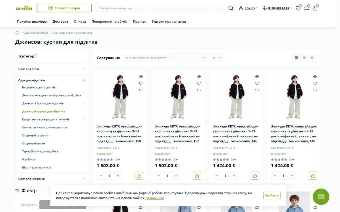This screenshot has height=212, width=340.
Task: Open the items-per-page dropdown showing 24
Action: (216, 58)
